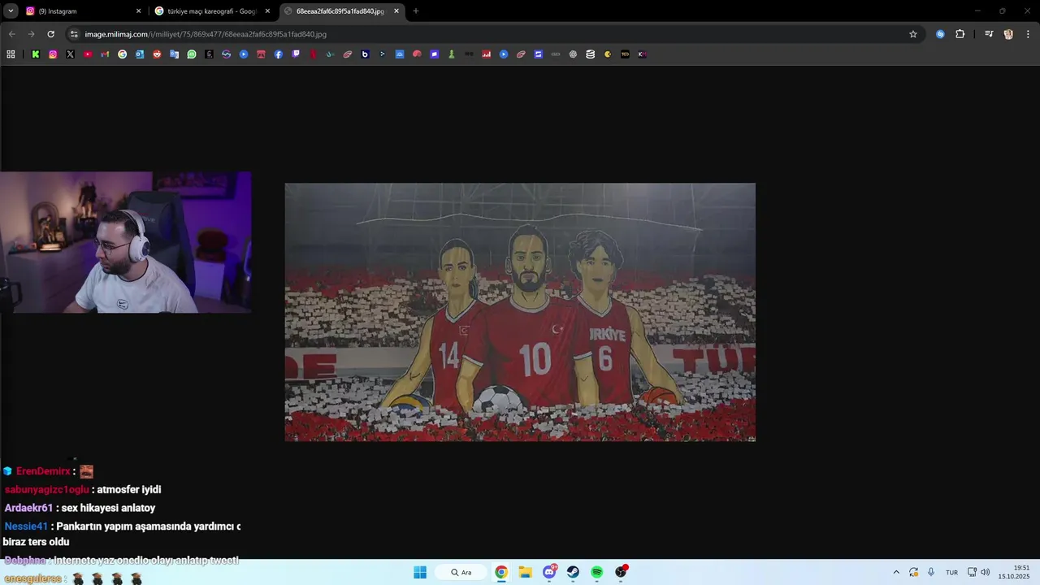This screenshot has height=585, width=1040.
Task: Switch to the Instagram tab
Action: pos(82,11)
